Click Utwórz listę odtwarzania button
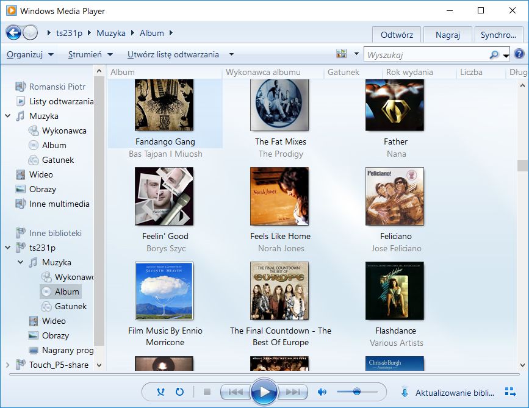Viewport: 529px width, 408px height. pyautogui.click(x=173, y=54)
